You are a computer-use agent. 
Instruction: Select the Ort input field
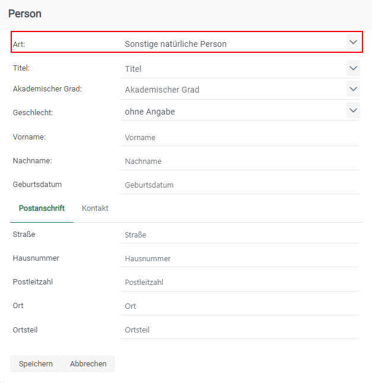pyautogui.click(x=239, y=306)
